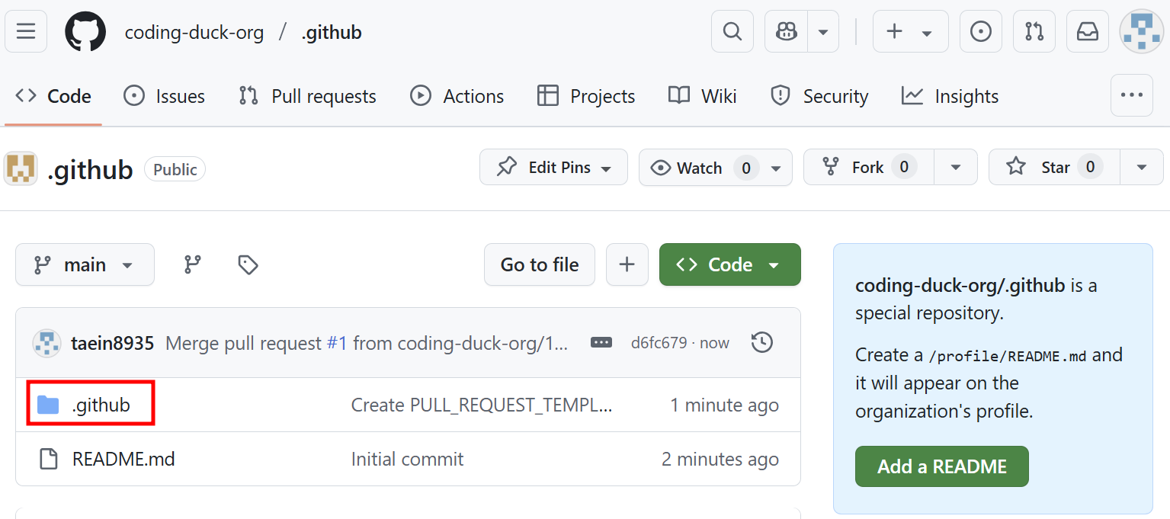The image size is (1170, 519).
Task: Open the Edit Pins dropdown
Action: point(553,167)
